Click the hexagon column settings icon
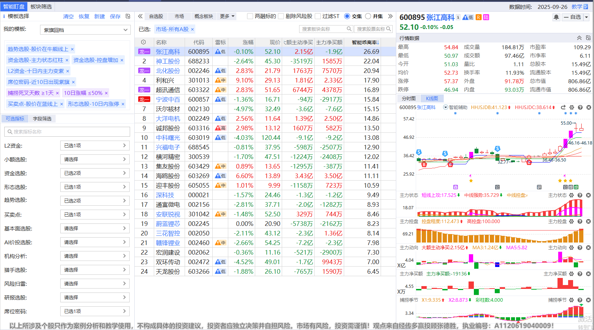Viewport: 594px width, 330px height. click(143, 42)
